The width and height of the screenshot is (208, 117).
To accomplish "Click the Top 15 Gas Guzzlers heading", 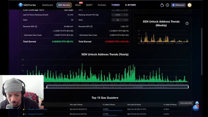I will [105, 98].
